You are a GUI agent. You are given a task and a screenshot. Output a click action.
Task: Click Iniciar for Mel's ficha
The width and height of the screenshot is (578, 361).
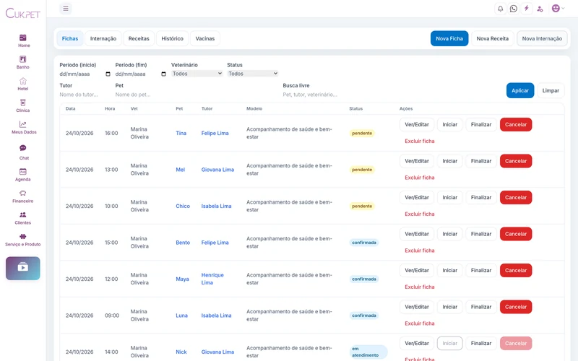pos(449,161)
